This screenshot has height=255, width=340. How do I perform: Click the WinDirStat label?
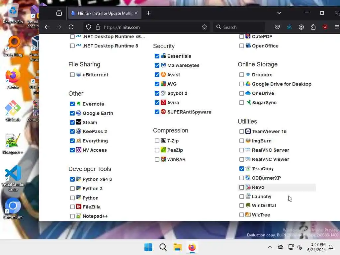[264, 206]
